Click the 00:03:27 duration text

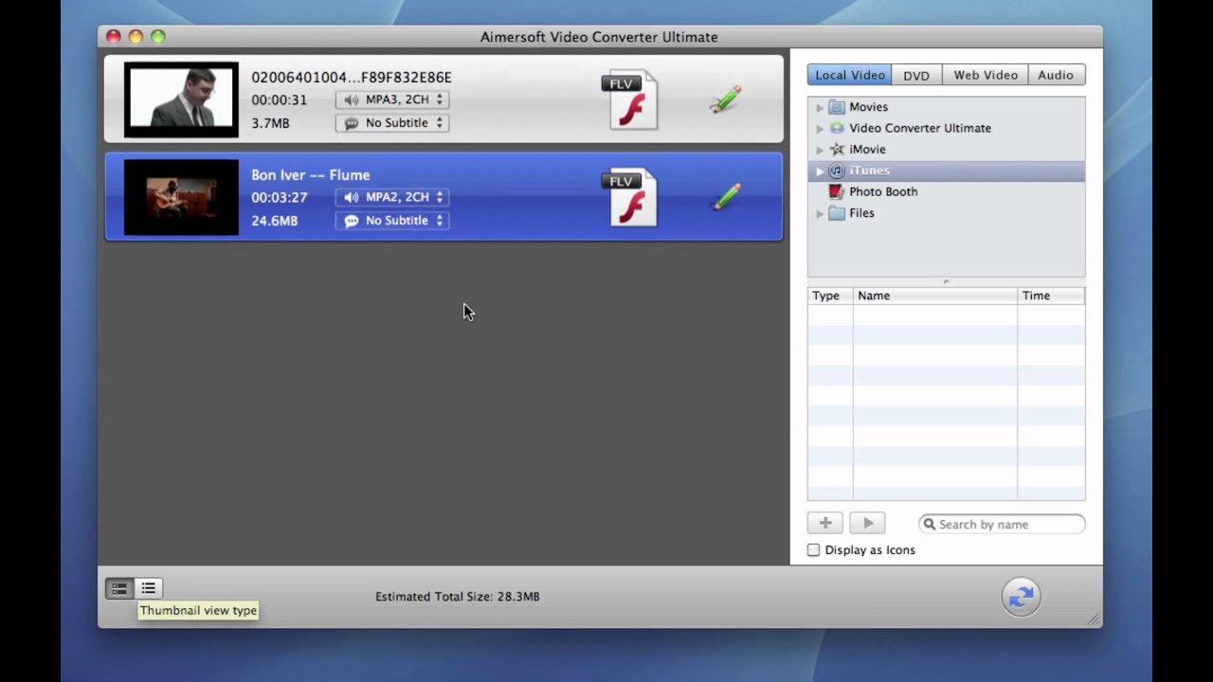coord(280,197)
